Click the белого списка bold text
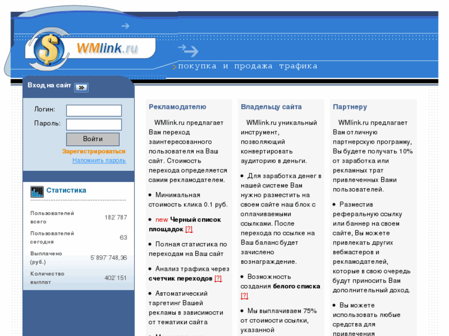Viewport: 449px width, 336px height. coord(296,286)
